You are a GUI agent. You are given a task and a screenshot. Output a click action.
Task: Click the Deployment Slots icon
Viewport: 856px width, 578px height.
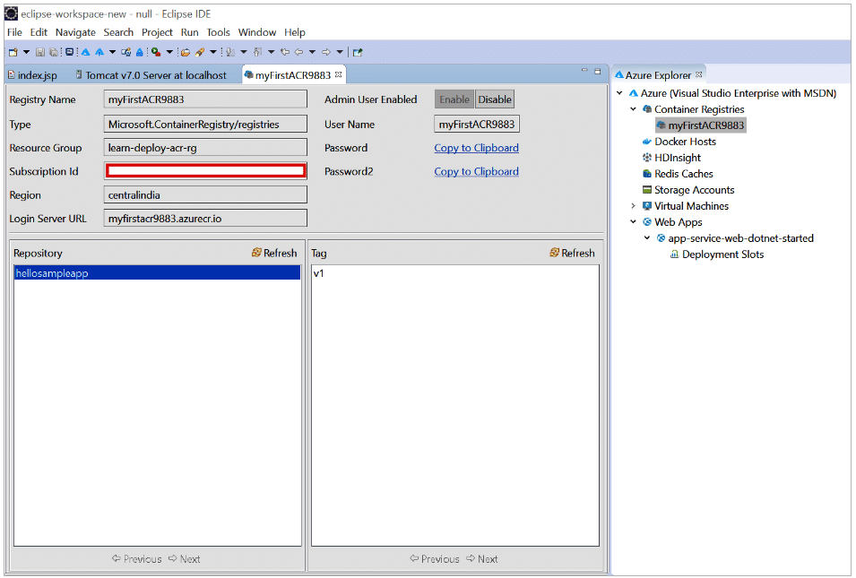coord(674,254)
